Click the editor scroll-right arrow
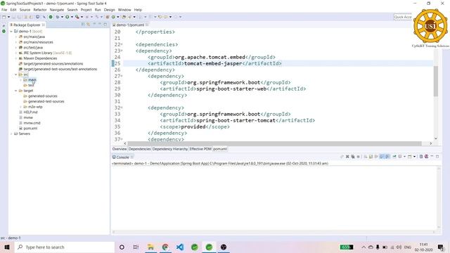This screenshot has width=450, height=253. (x=430, y=143)
